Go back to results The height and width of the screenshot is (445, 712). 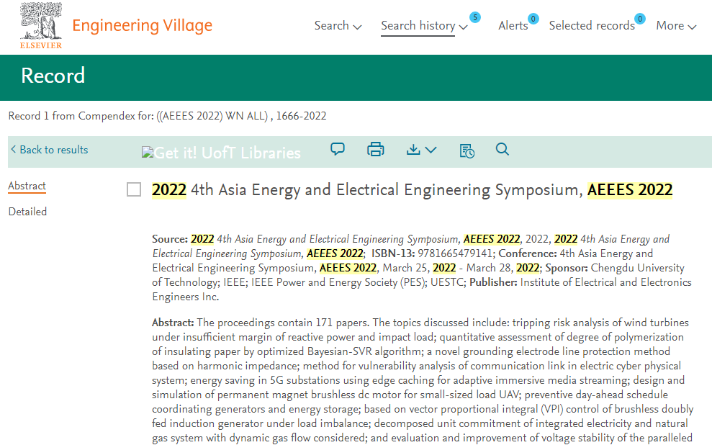click(x=49, y=150)
